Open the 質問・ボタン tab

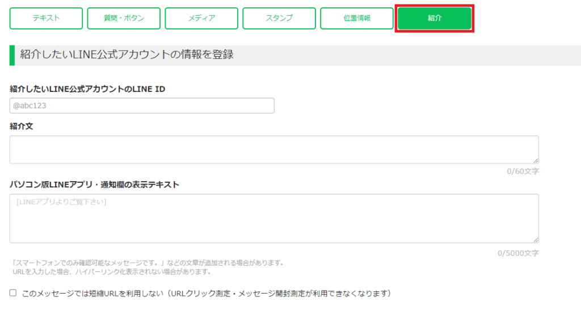(124, 18)
